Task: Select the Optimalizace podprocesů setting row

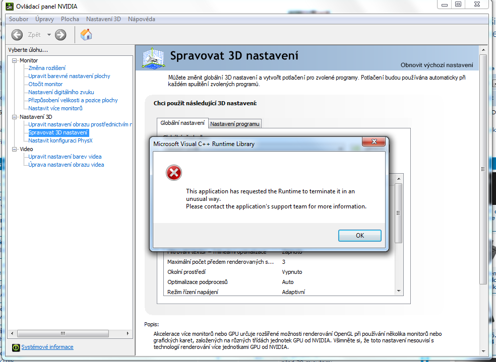Action: coord(279,282)
